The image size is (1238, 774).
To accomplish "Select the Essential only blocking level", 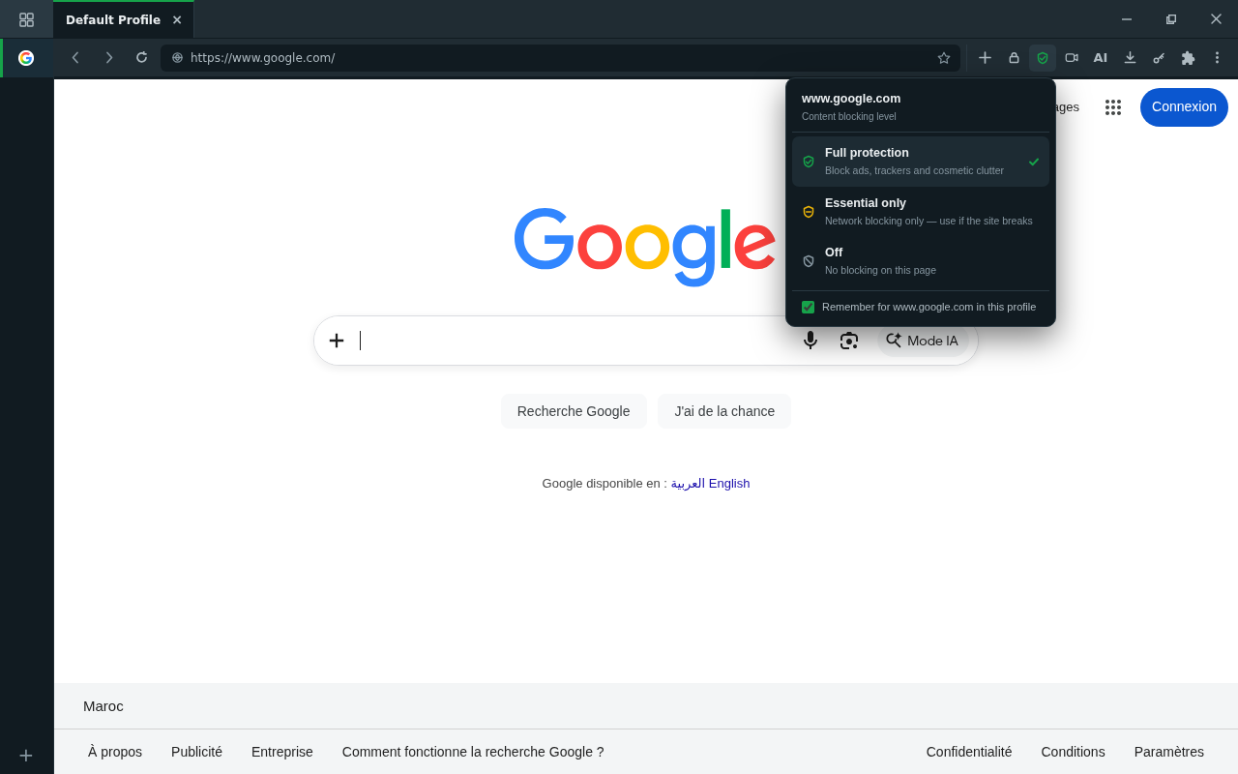I will (x=921, y=212).
